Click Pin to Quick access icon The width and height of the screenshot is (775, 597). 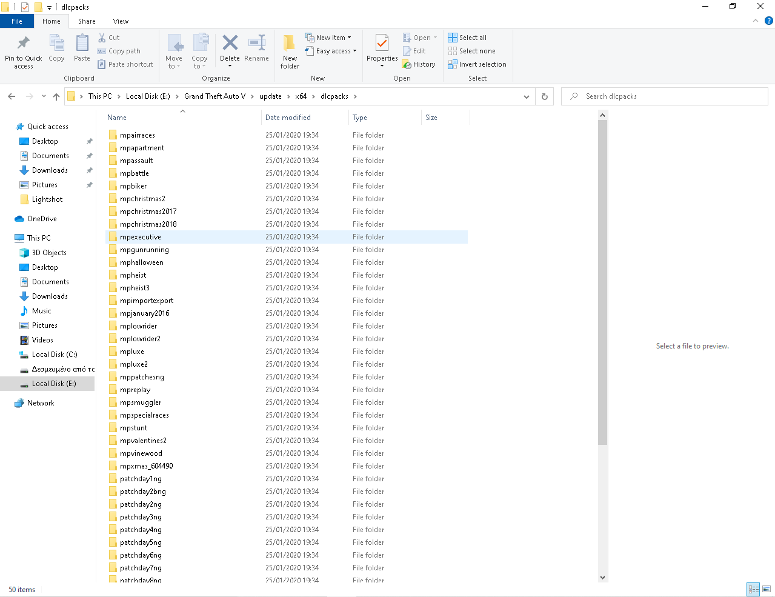click(x=24, y=43)
